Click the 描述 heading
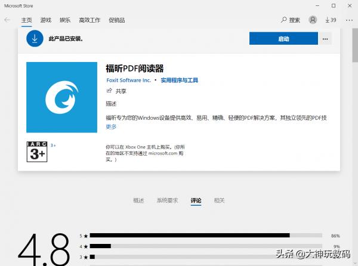 click(111, 104)
